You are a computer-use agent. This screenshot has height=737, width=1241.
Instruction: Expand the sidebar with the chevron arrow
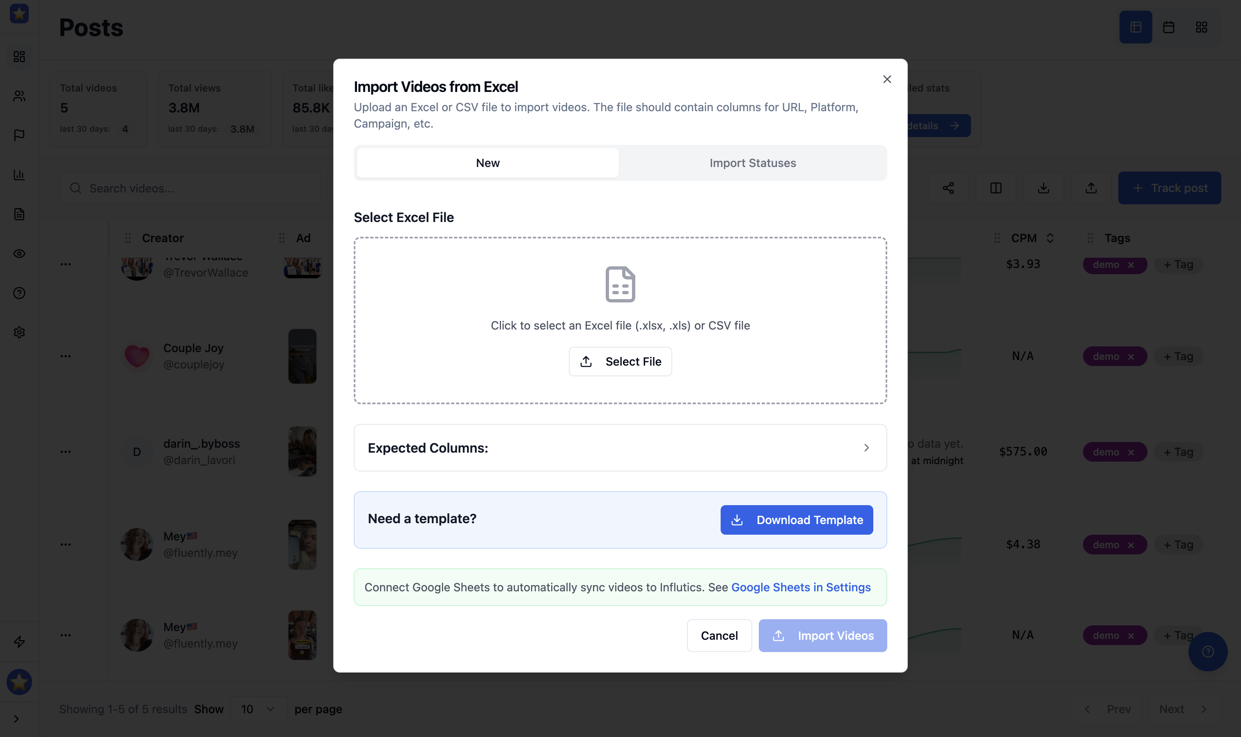16,719
